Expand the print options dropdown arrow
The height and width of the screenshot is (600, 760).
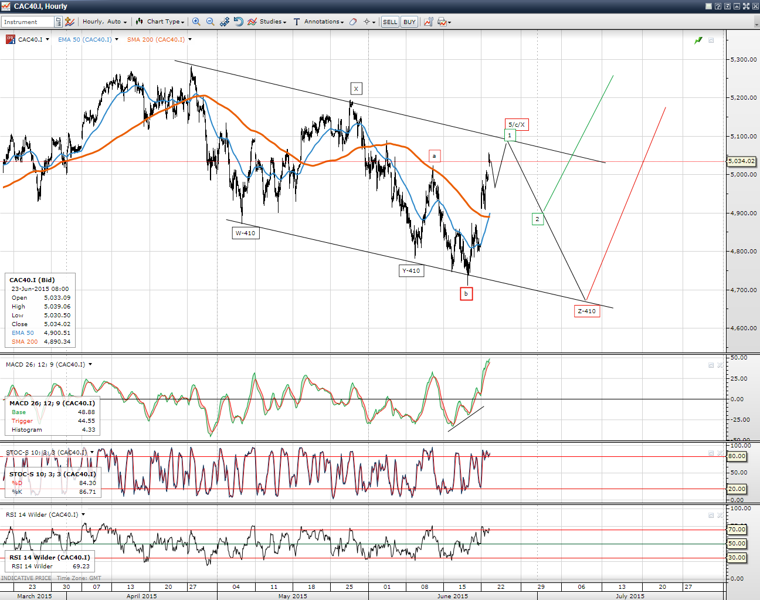tap(449, 22)
